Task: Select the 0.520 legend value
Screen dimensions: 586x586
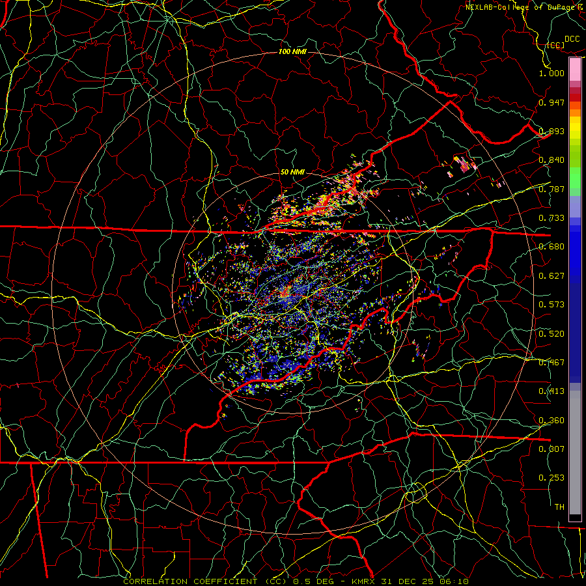Action: [x=551, y=334]
